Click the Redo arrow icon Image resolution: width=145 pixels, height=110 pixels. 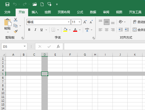25,4
